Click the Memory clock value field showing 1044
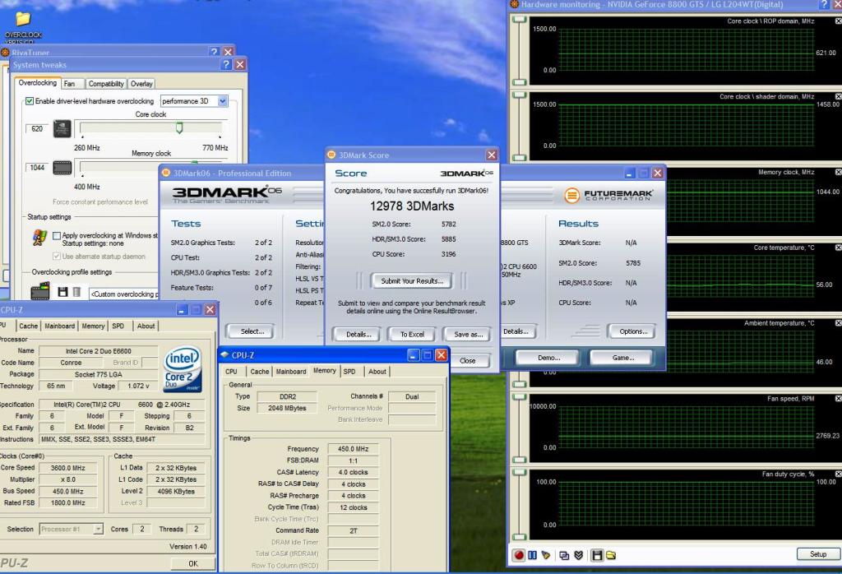 [37, 168]
